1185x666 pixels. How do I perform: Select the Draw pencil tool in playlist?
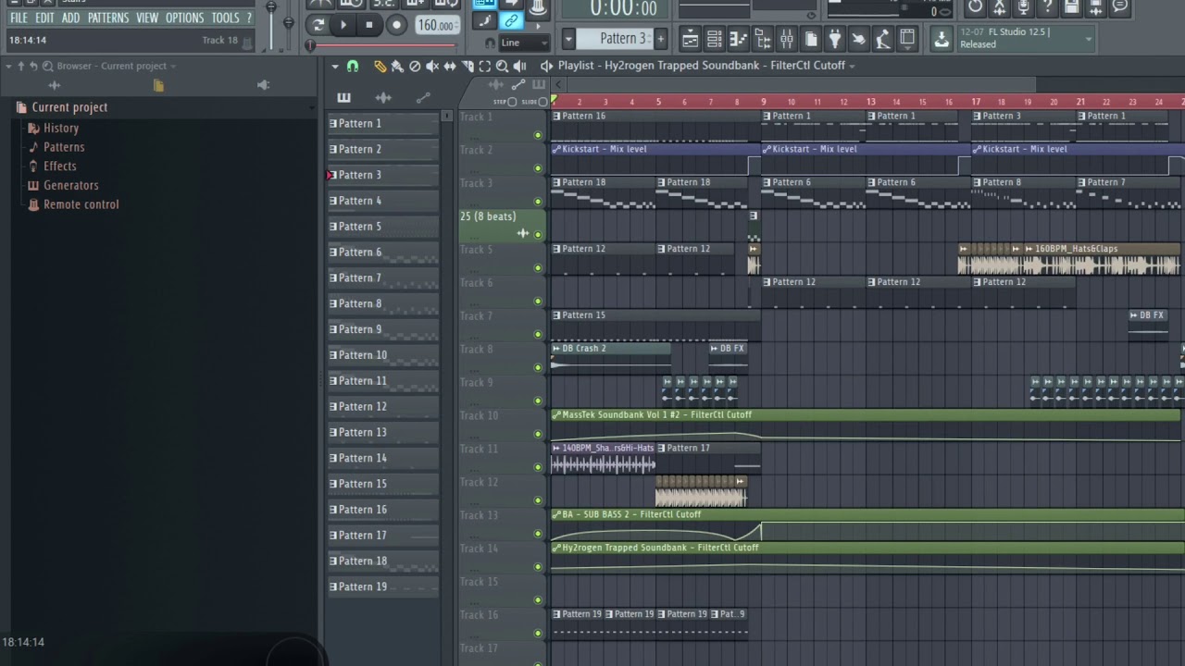(380, 67)
